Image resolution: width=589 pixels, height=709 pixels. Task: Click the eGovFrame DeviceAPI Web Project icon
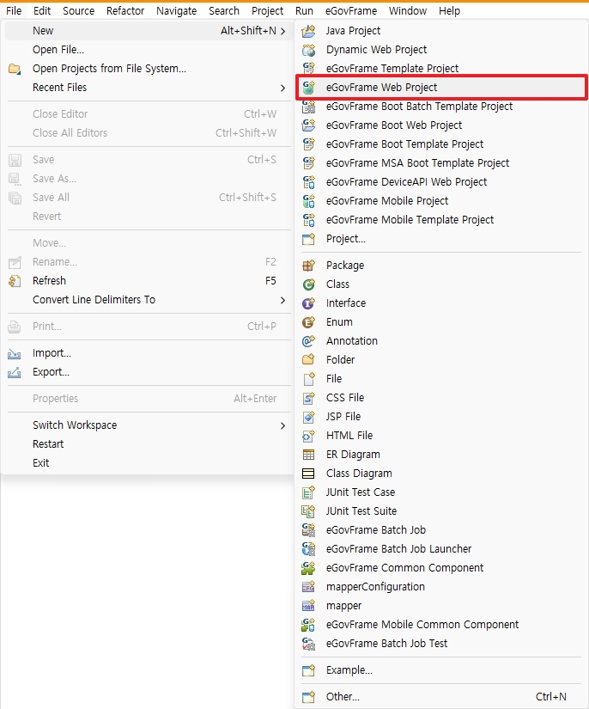click(308, 182)
